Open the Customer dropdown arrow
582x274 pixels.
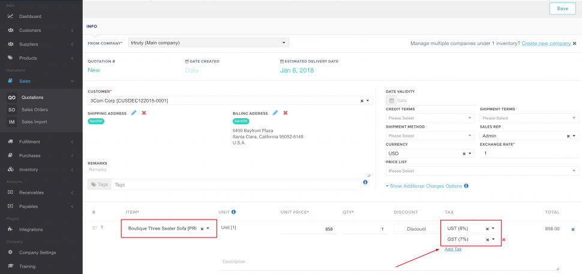pyautogui.click(x=368, y=101)
